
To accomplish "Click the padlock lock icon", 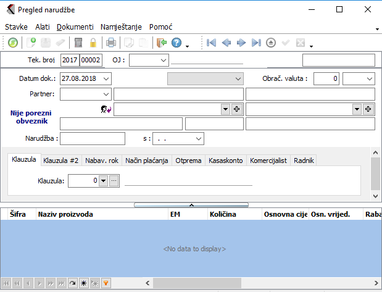I will pyautogui.click(x=93, y=43).
